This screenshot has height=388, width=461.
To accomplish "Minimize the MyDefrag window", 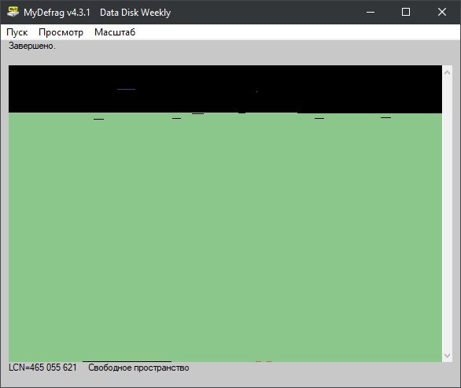I will pyautogui.click(x=371, y=12).
